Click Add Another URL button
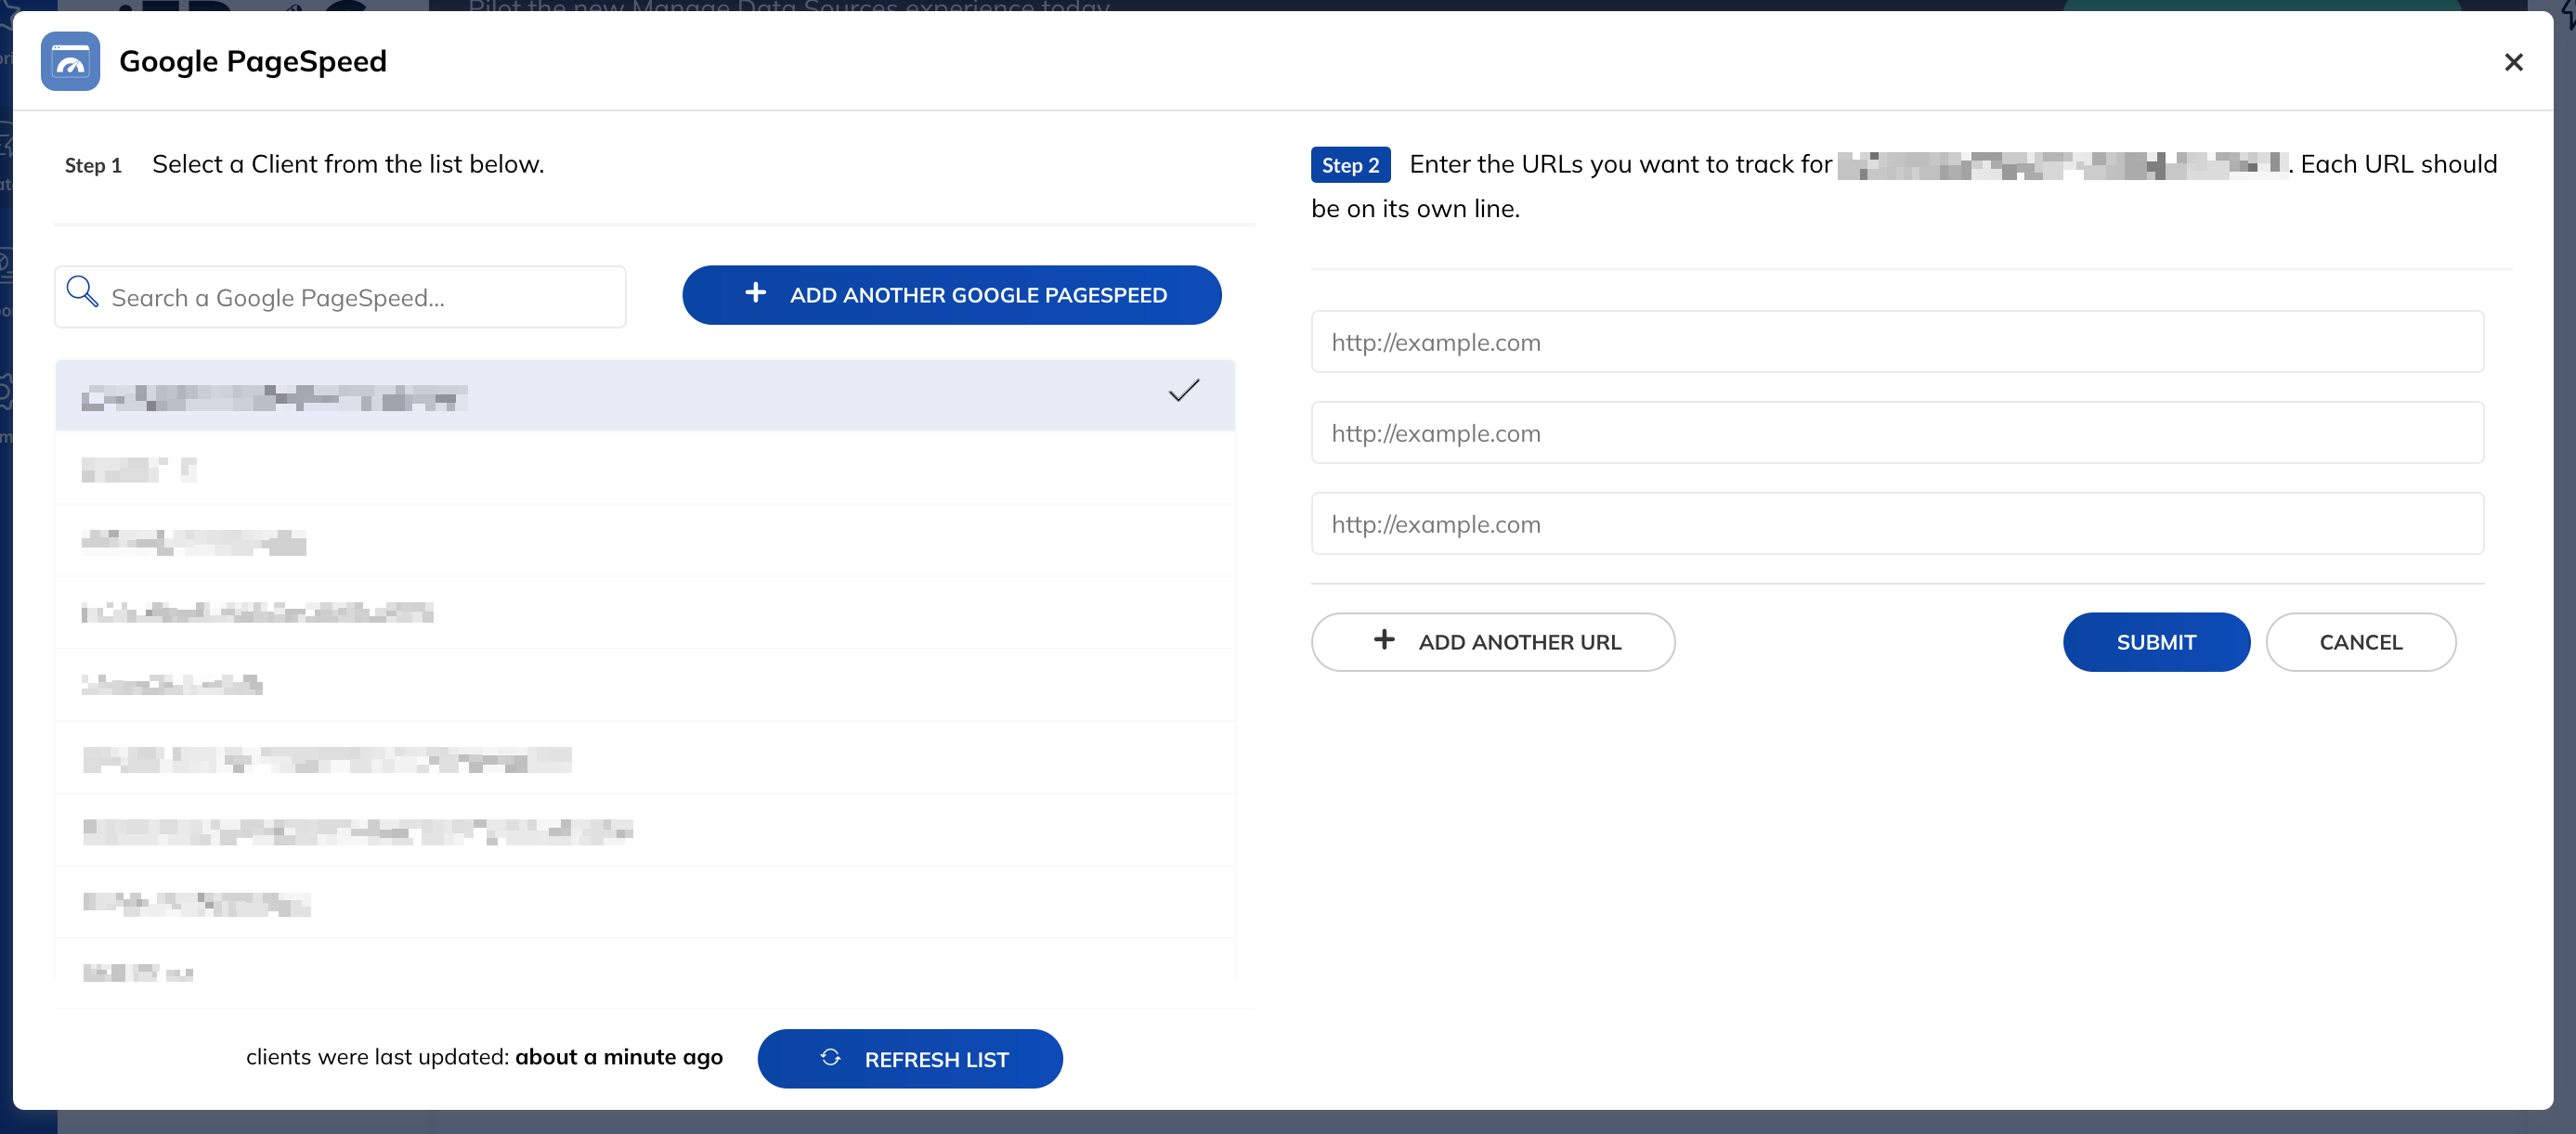The width and height of the screenshot is (2576, 1134). tap(1492, 642)
